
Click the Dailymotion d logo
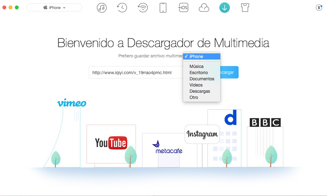(231, 118)
